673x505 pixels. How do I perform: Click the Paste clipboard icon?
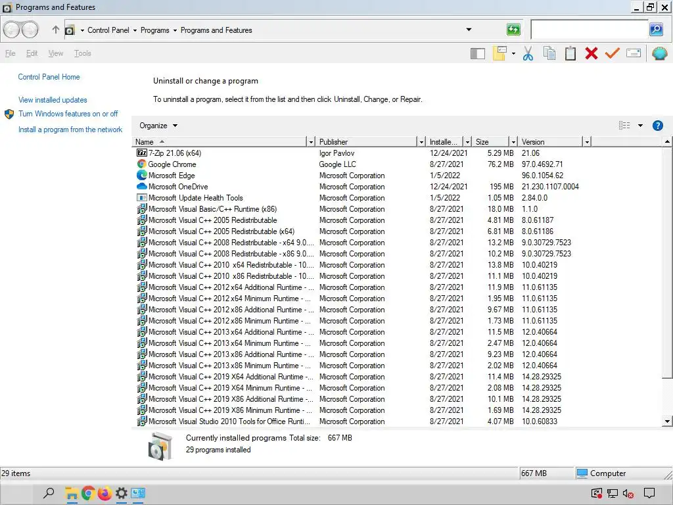570,53
